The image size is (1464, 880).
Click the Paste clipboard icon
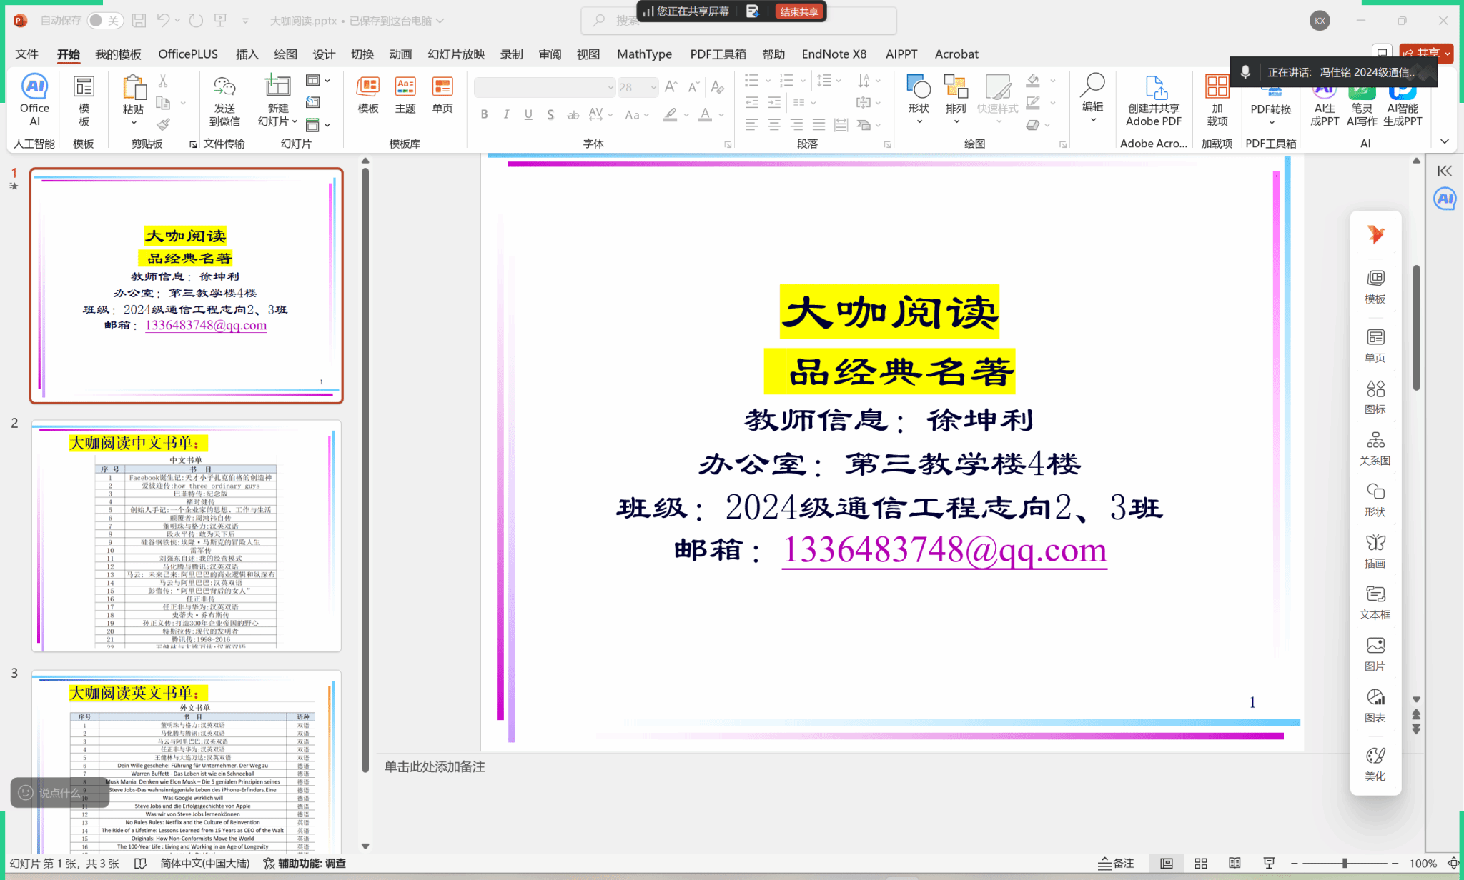point(133,89)
